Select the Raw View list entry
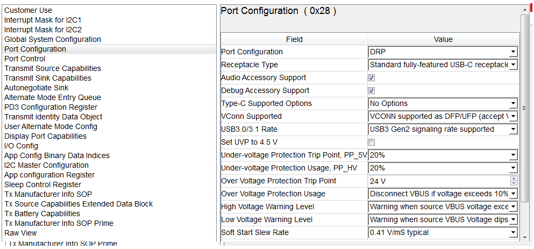The height and width of the screenshot is (249, 534). (20, 233)
